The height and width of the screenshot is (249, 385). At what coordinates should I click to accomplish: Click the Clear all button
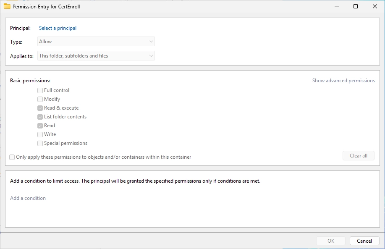(359, 156)
